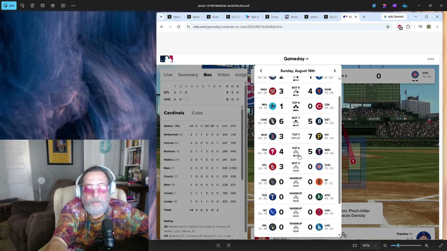Enter full screen in Photos
Image resolution: width=447 pixels, height=251 pixels.
[x=441, y=245]
